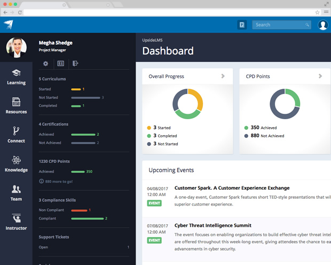Click the 1230 CPD Points heading
Screen dimensions: 331x265
point(54,161)
